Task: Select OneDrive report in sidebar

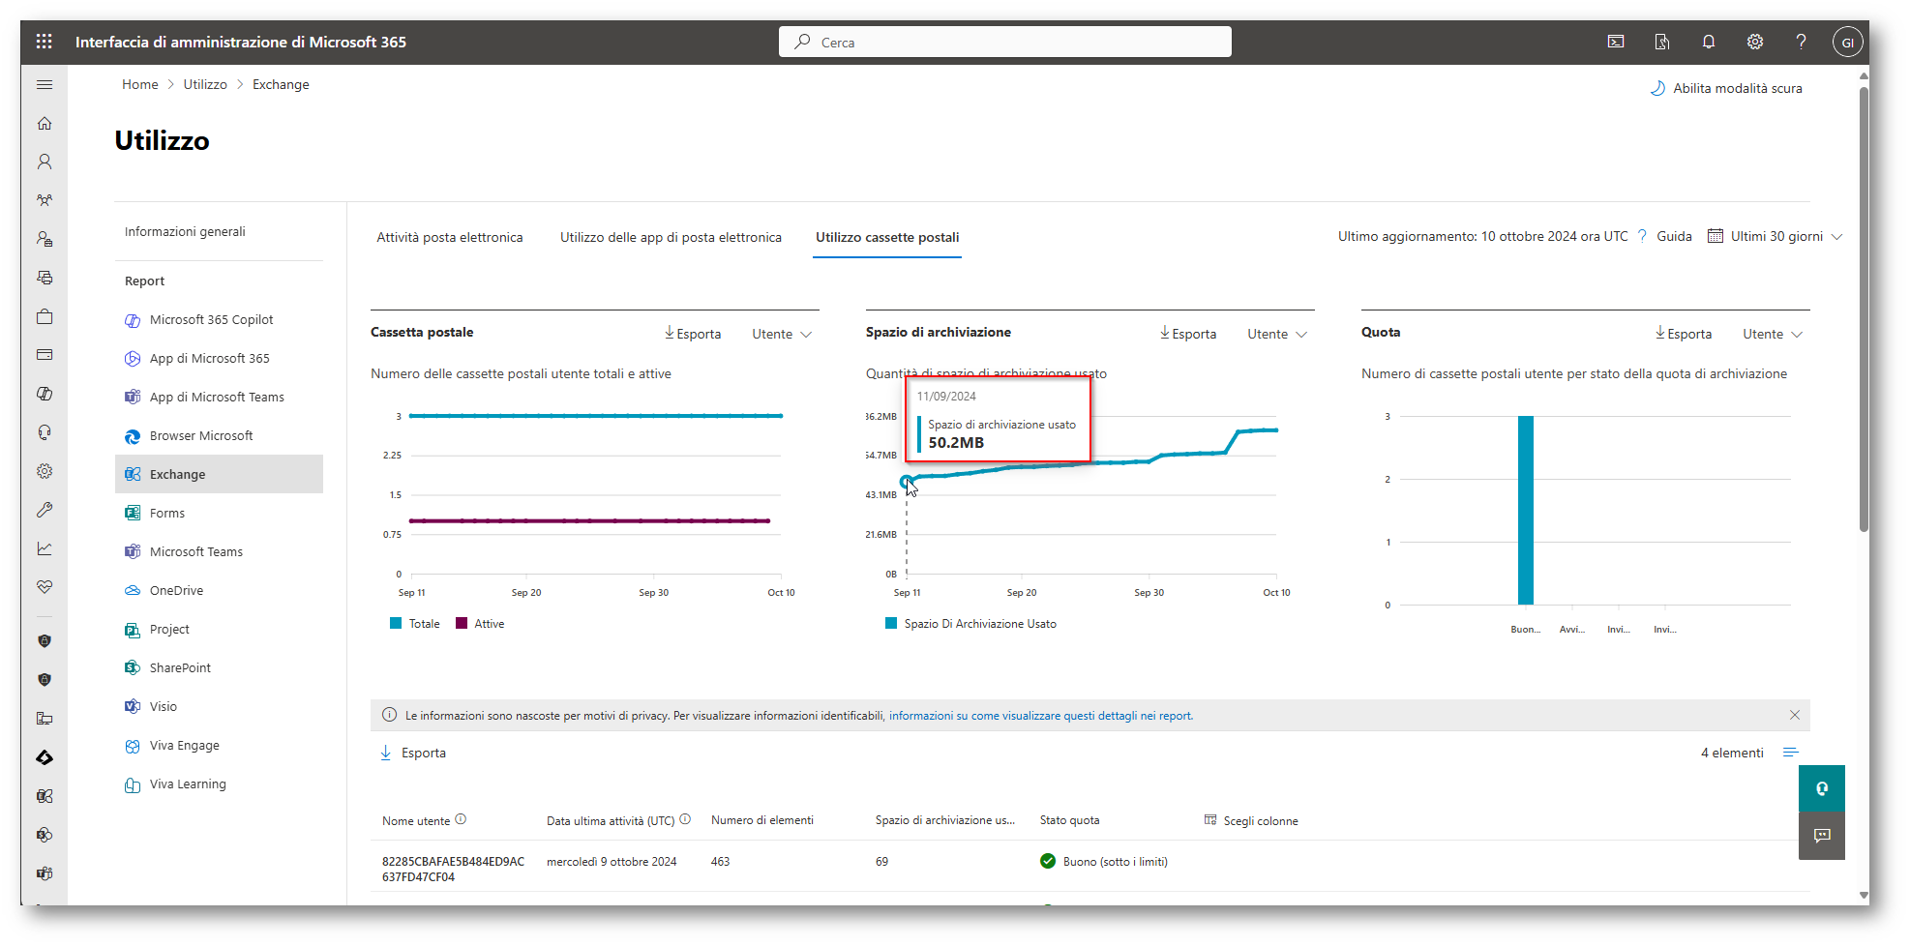Action: [176, 590]
